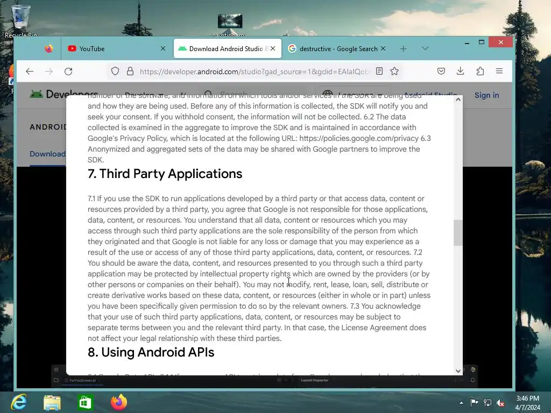551x413 pixels.
Task: Click the scroll down arrow of the dialog
Action: (x=458, y=371)
